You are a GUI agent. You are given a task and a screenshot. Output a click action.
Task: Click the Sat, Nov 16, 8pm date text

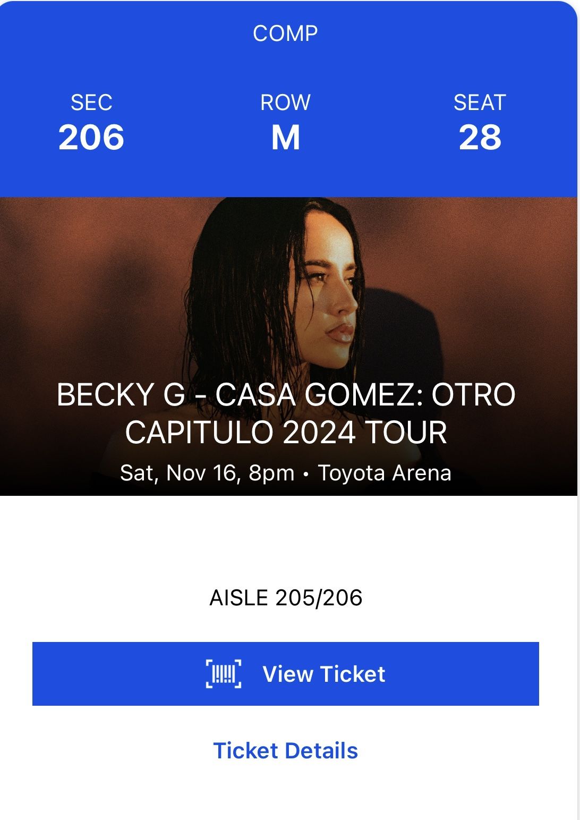click(x=207, y=473)
